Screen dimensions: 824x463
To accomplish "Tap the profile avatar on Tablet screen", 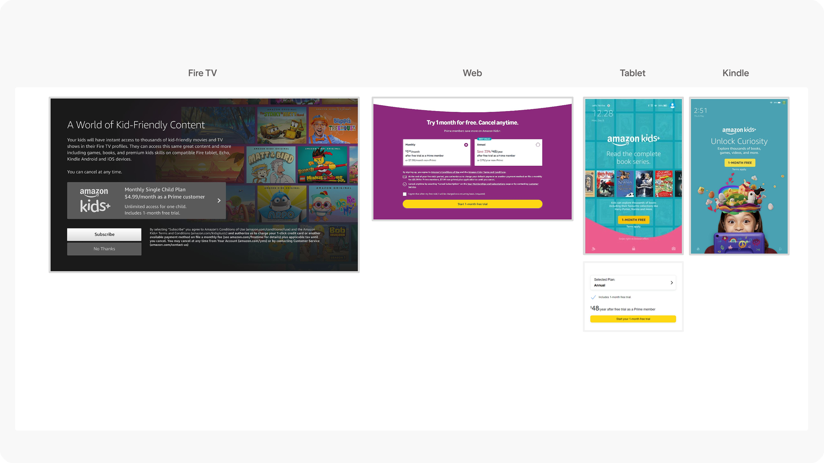I will coord(672,106).
